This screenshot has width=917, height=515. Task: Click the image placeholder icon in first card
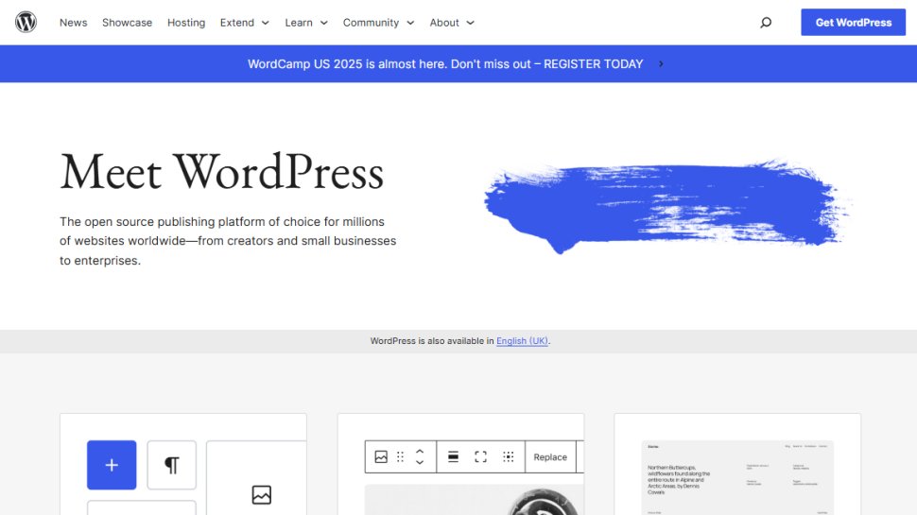tap(262, 494)
